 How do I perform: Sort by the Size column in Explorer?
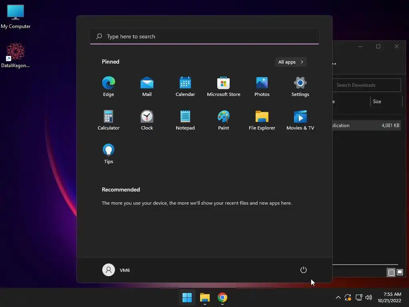pos(386,102)
